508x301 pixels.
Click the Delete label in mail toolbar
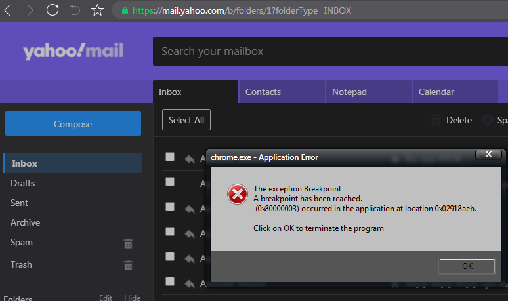tap(459, 121)
